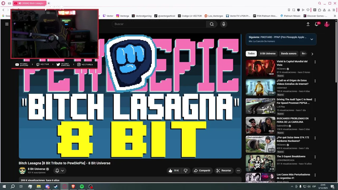This screenshot has height=190, width=338.
Task: Open Opera tab search magnifier
Action: coord(320,3)
